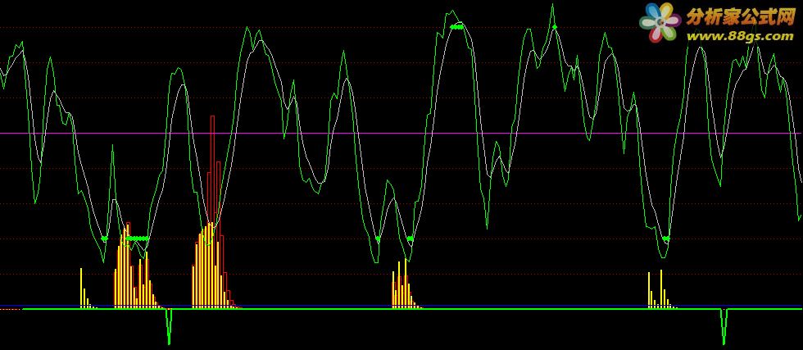Click the downward green spike below left histogram
Image resolution: width=803 pixels, height=350 pixels.
[169, 326]
